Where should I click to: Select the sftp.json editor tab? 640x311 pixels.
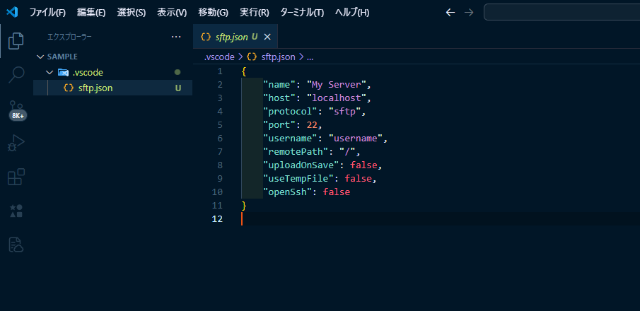click(235, 37)
